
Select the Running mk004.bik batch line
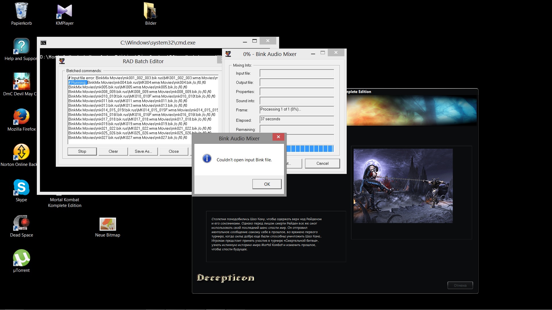137,82
